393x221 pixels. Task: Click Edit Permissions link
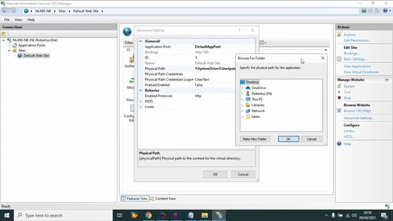(x=357, y=41)
